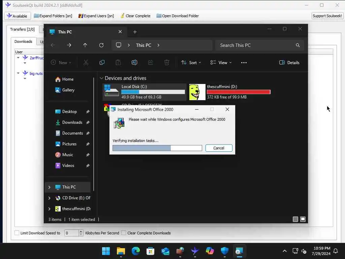Click the Copy icon in File Explorer toolbar

(x=102, y=62)
